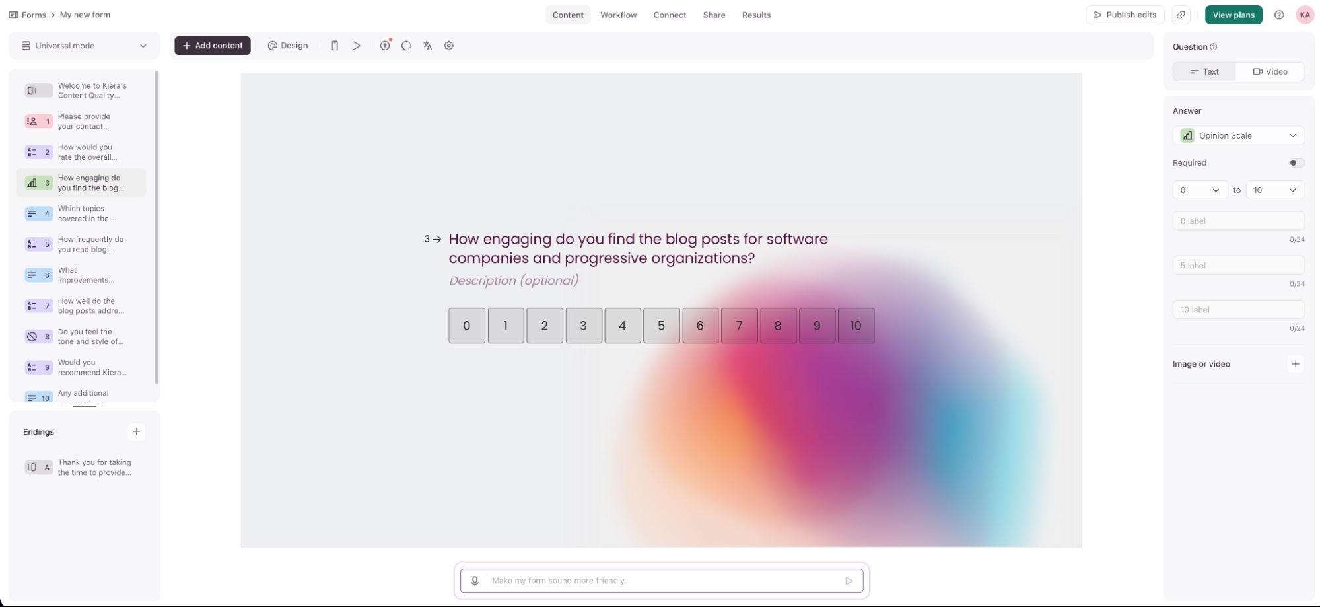Click the Publish edits button
Viewport: 1320px width, 607px height.
1125,15
